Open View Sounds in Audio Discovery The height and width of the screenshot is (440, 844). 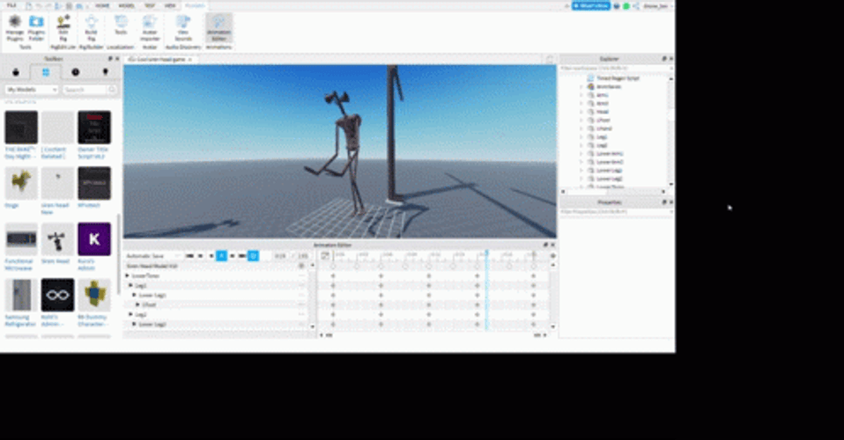click(183, 28)
